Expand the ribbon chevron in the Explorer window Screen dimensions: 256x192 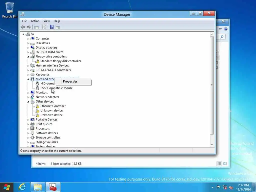(220, 29)
